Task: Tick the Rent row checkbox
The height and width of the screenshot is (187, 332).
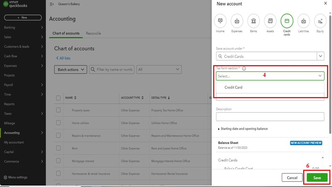Action: pos(58,148)
